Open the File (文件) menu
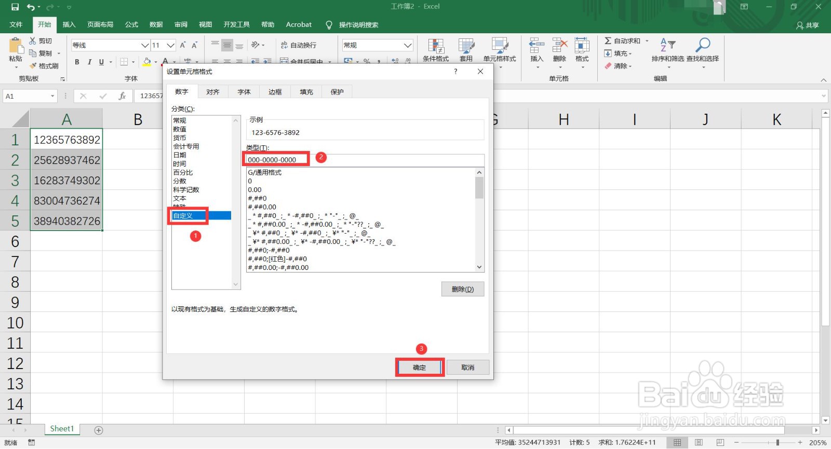This screenshot has width=831, height=449. click(16, 24)
